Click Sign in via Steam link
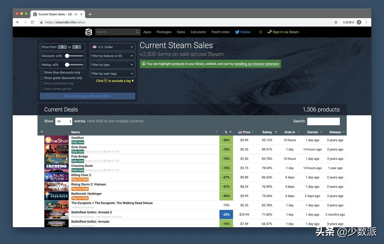Screen dimensions: 384x244 click(283, 32)
